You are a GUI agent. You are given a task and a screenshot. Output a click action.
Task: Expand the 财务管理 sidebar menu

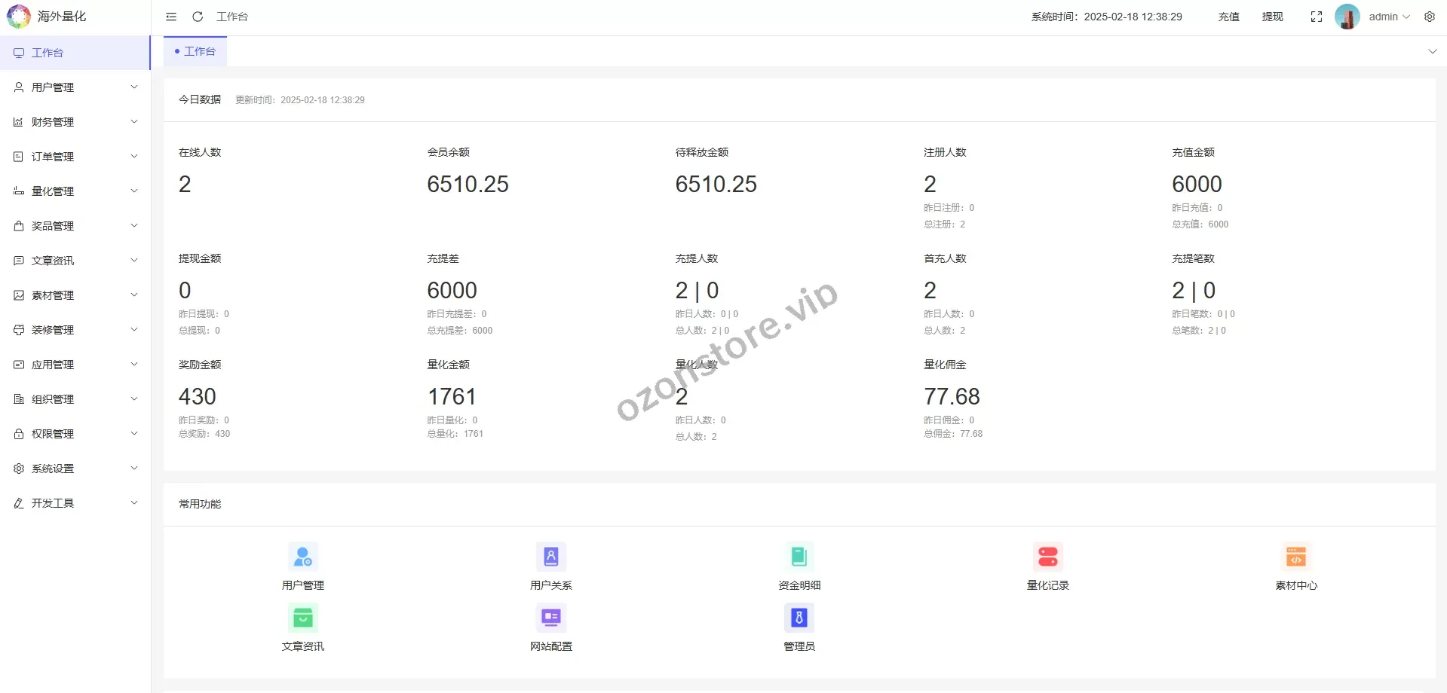coord(75,122)
